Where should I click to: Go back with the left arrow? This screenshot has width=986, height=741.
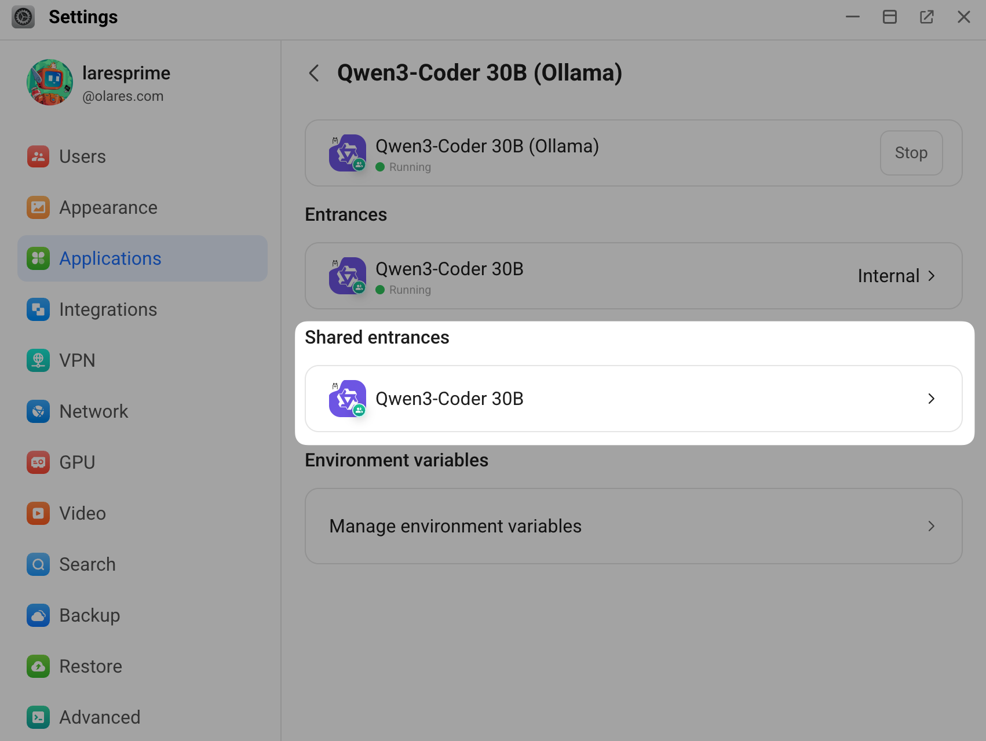click(x=314, y=73)
